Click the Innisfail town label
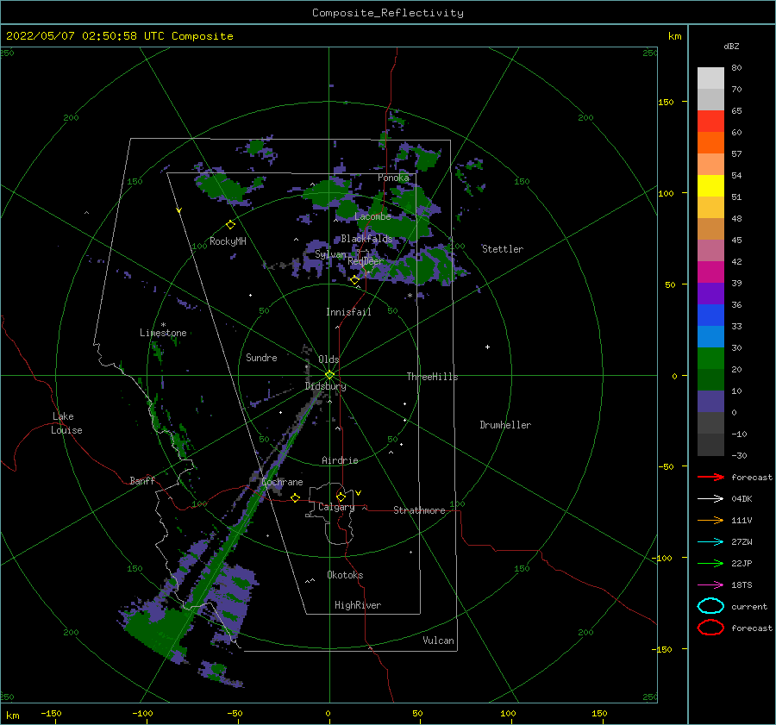Viewport: 776px width, 725px height. click(348, 312)
